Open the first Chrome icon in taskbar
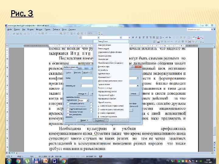 18,161
